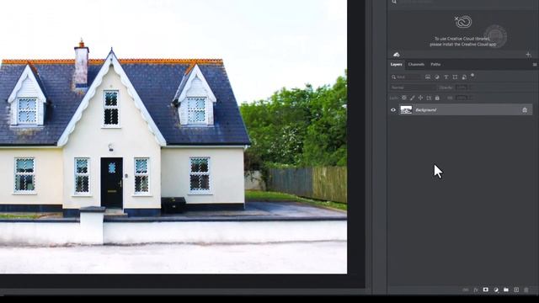Lock transparent pixels
This screenshot has height=303, width=539.
[404, 98]
